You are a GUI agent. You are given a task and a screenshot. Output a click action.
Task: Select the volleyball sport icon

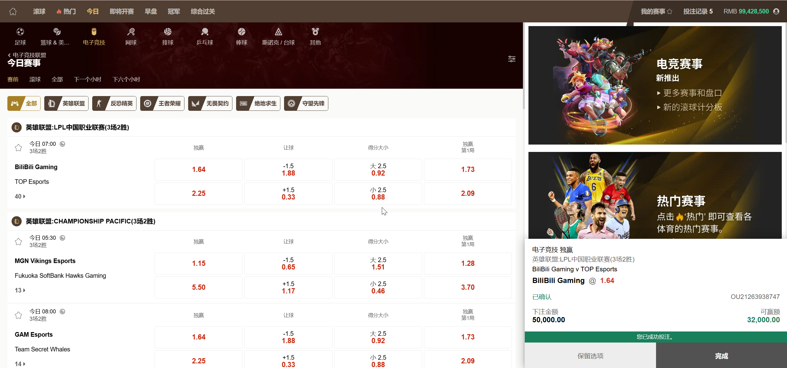[x=168, y=32]
